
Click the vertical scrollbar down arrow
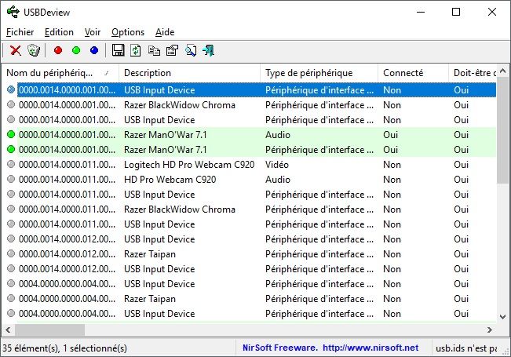[x=502, y=317]
